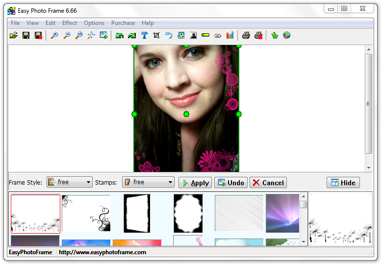Open the Options menu
The image size is (382, 264).
click(94, 23)
